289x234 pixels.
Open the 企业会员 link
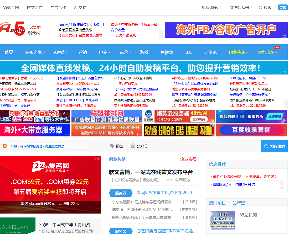tap(188, 159)
